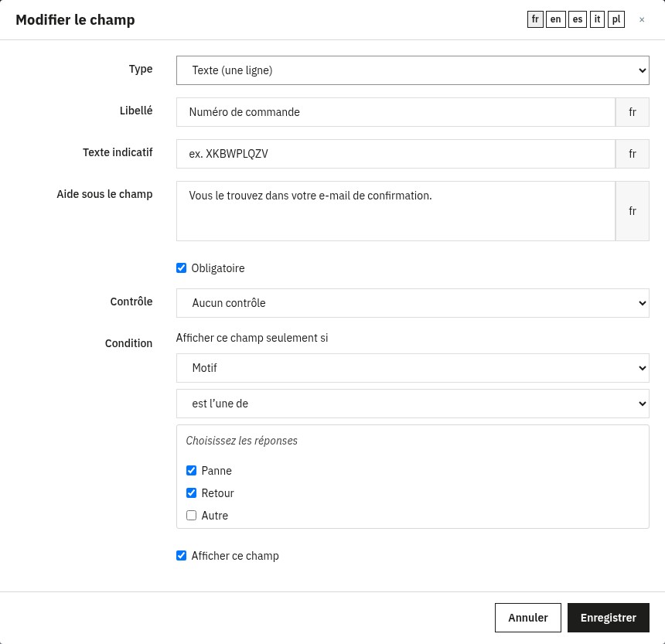The width and height of the screenshot is (665, 644).
Task: Uncheck the Panne answer
Action: pos(191,471)
